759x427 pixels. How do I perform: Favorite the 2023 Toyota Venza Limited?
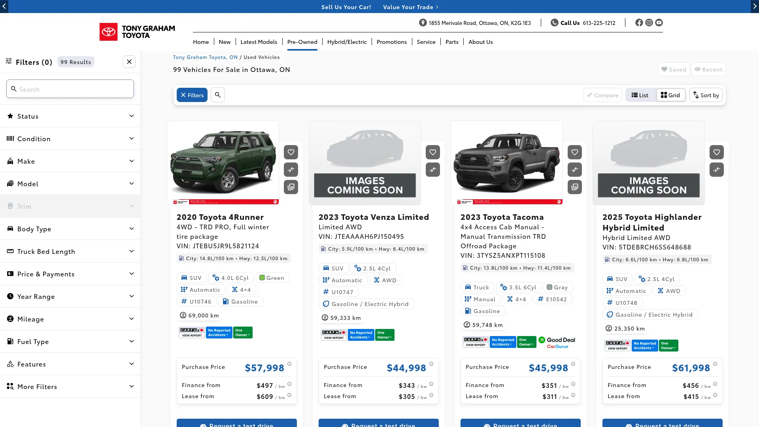pos(433,152)
